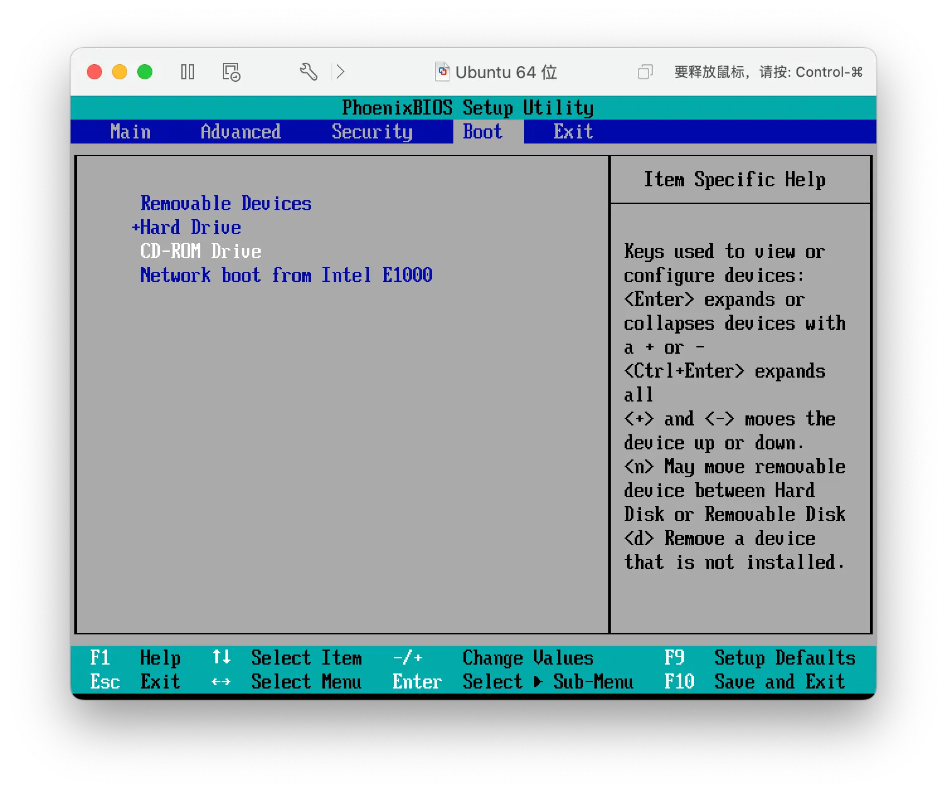Click the PhoenixBIOS Setup Utility title
Screen dimensions: 947x793
(468, 108)
